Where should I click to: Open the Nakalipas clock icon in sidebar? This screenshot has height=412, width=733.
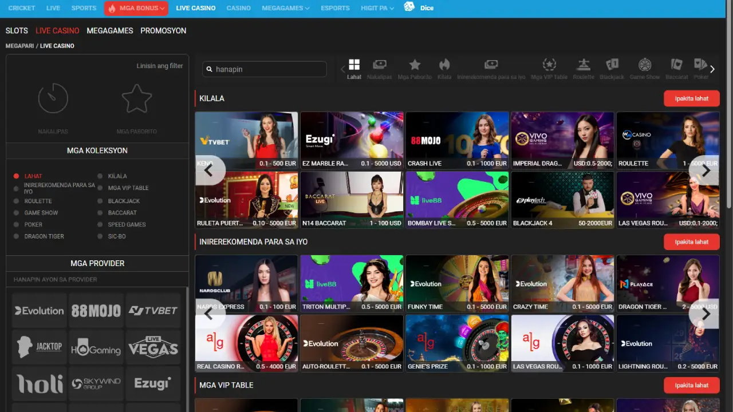53,98
